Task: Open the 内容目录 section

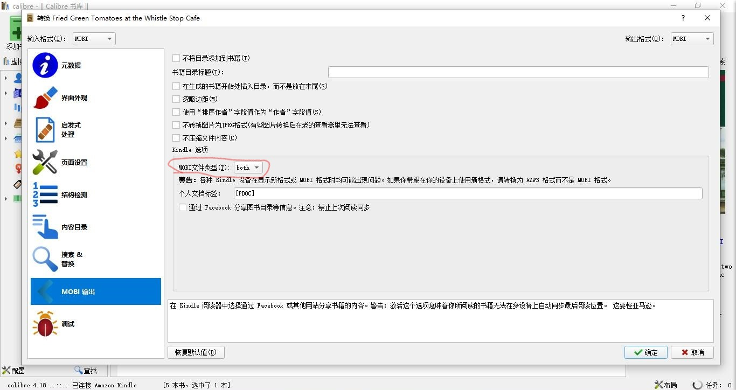Action: 96,227
